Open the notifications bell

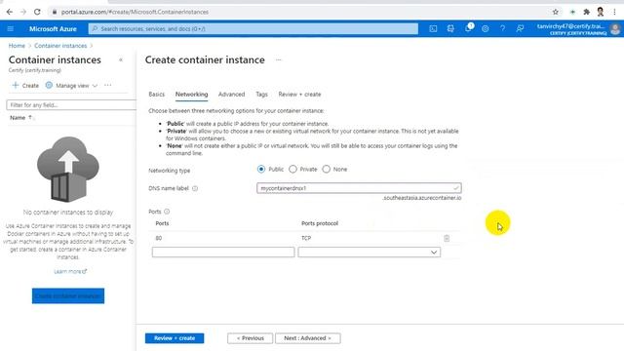click(x=468, y=28)
